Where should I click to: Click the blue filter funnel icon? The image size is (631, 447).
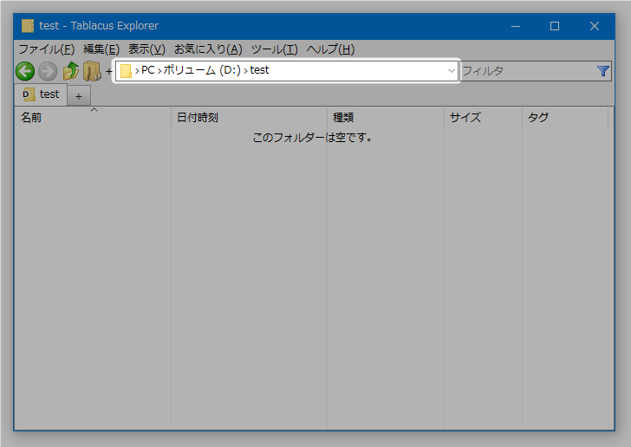coord(603,71)
